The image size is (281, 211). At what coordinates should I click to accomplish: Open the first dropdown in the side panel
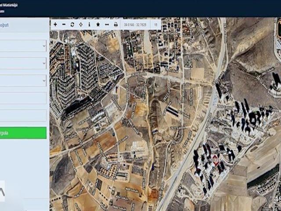(23, 46)
